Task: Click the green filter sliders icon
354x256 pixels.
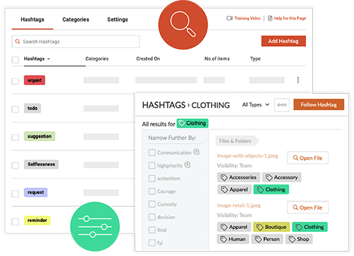Action: pyautogui.click(x=95, y=226)
